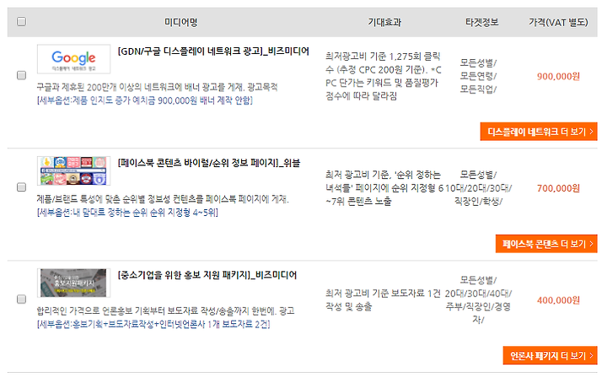The width and height of the screenshot is (607, 378).
Task: Select the 400,000원 price
Action: coord(558,300)
